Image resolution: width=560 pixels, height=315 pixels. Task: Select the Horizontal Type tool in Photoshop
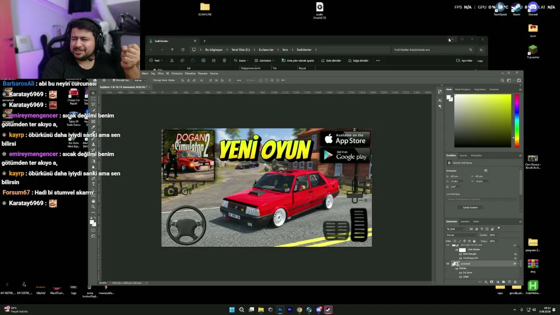pos(94,184)
